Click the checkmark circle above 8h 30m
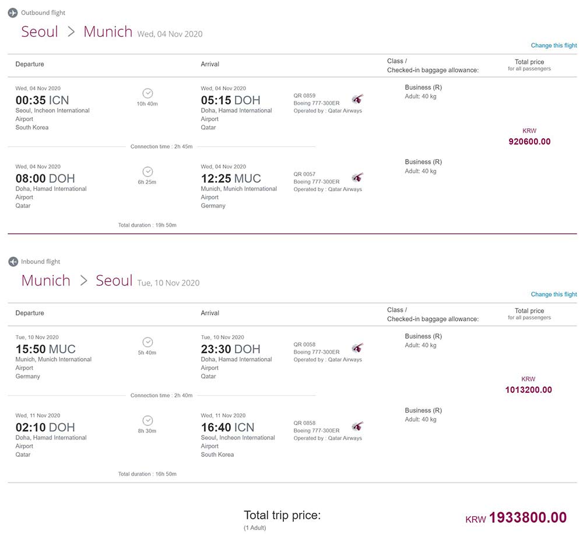Image resolution: width=583 pixels, height=535 pixels. click(147, 421)
